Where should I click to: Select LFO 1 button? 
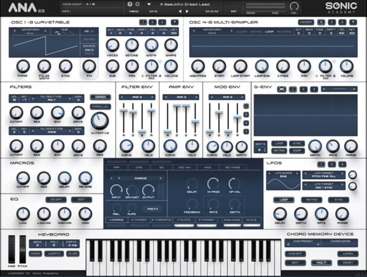coord(321,164)
